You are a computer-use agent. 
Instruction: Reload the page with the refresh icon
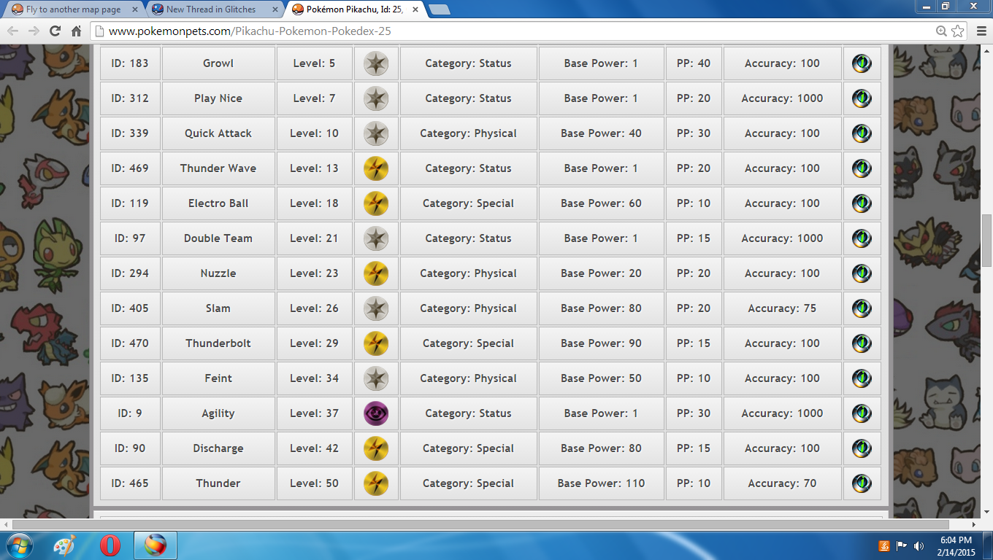[x=55, y=31]
